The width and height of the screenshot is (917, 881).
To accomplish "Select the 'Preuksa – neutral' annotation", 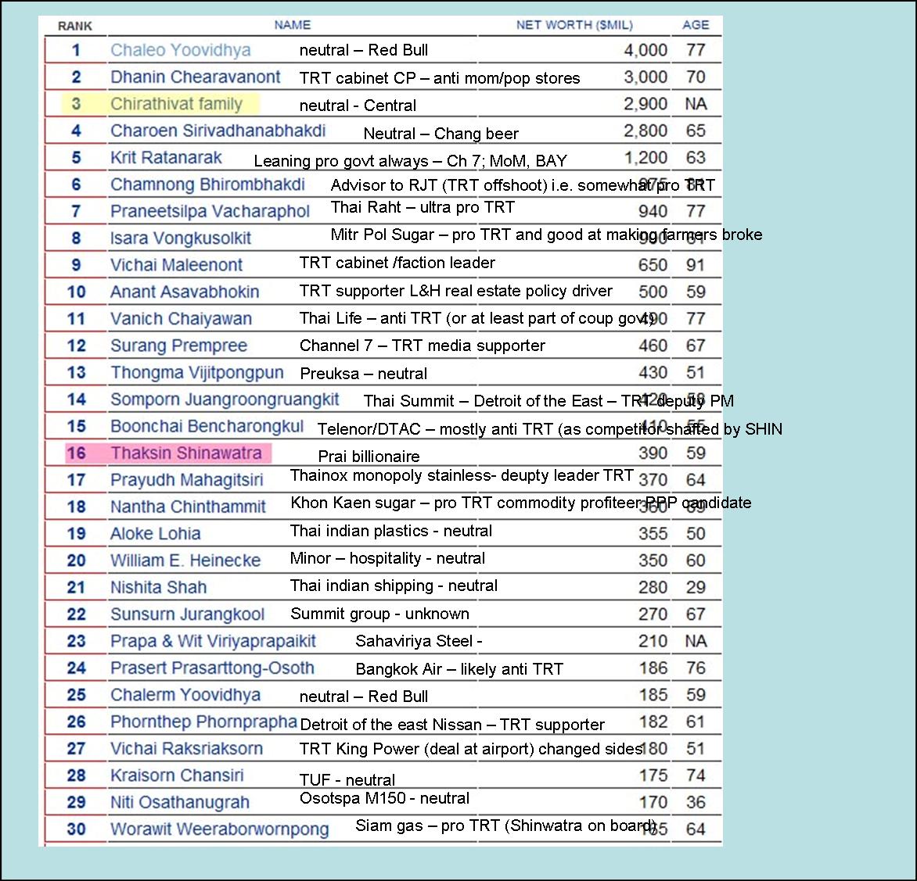I will coord(364,374).
